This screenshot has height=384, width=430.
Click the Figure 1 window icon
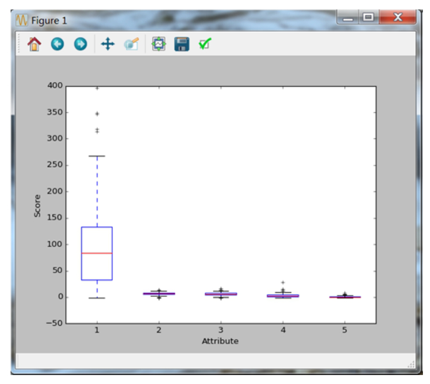(21, 20)
